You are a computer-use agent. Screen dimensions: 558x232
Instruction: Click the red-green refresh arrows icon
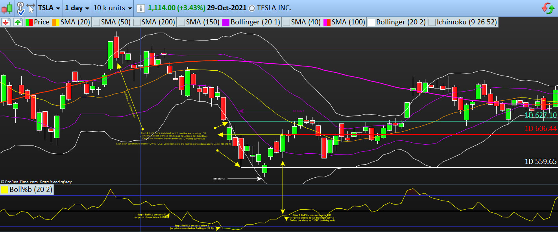click(548, 8)
